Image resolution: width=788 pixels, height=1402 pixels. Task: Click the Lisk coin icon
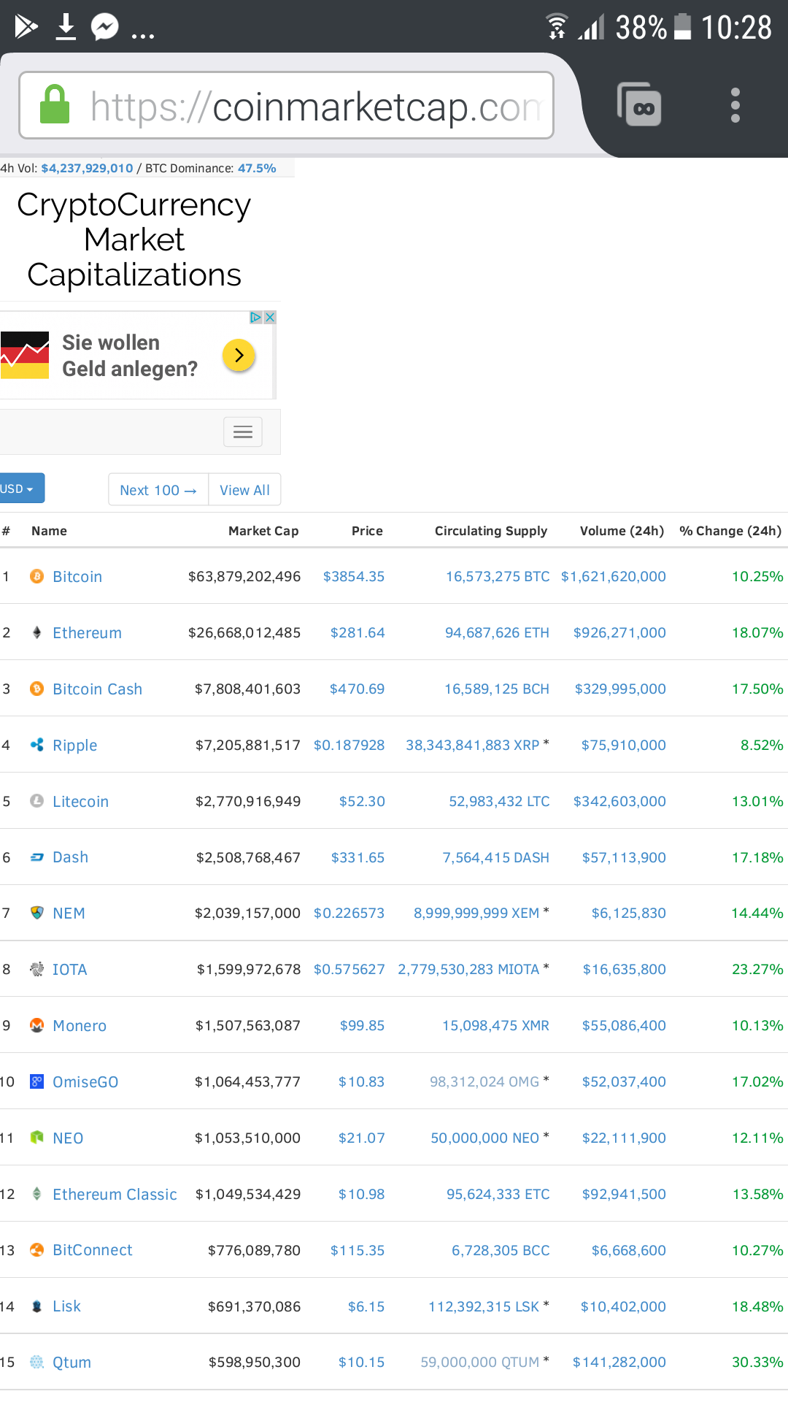click(x=36, y=1306)
